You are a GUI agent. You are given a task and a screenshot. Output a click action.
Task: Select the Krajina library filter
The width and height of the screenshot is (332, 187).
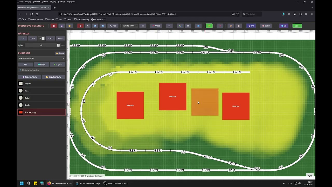[x=57, y=65]
